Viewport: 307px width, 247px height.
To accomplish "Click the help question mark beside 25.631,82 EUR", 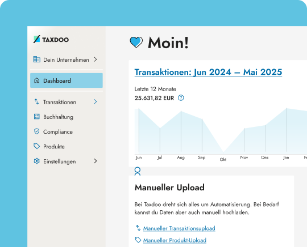I will [x=181, y=98].
